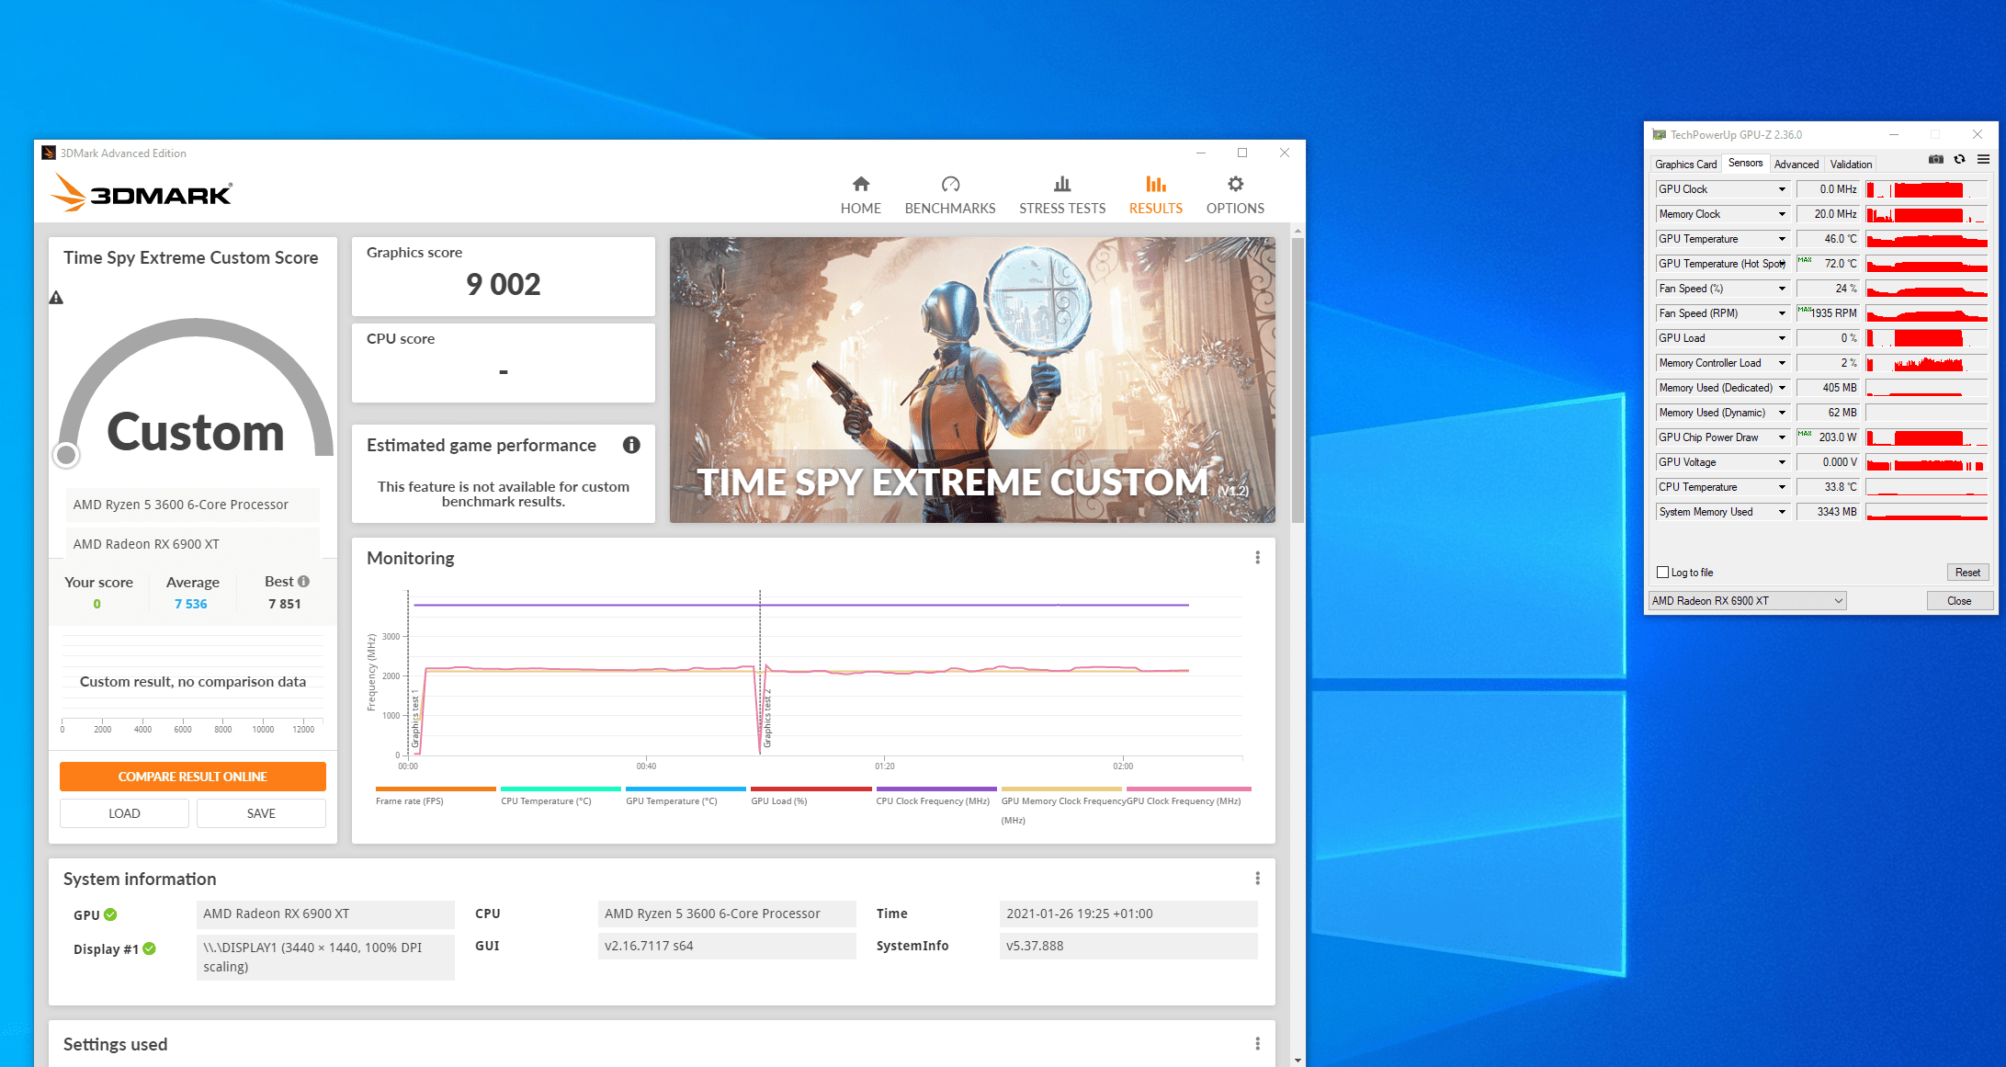Image resolution: width=2006 pixels, height=1067 pixels.
Task: Click GPU Temperature legend color bar
Action: [686, 789]
